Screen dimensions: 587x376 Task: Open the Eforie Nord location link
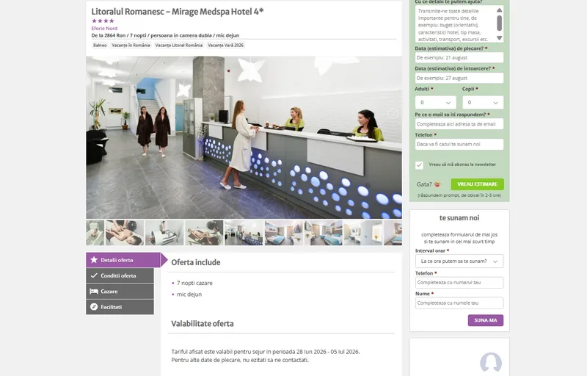click(x=104, y=29)
